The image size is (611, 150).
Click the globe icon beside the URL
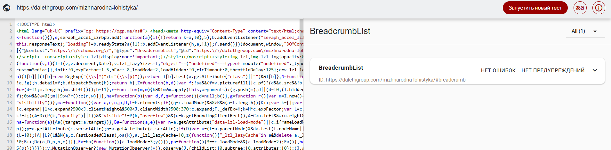tap(7, 8)
